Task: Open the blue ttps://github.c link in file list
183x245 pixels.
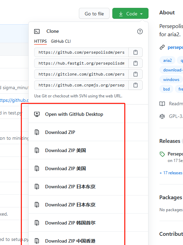Action: (14, 100)
